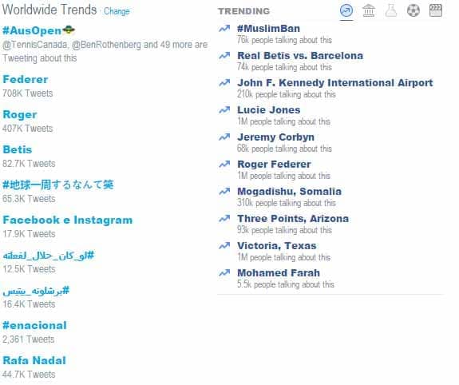Click trend arrow beside Jeremy Corbyn

224,137
